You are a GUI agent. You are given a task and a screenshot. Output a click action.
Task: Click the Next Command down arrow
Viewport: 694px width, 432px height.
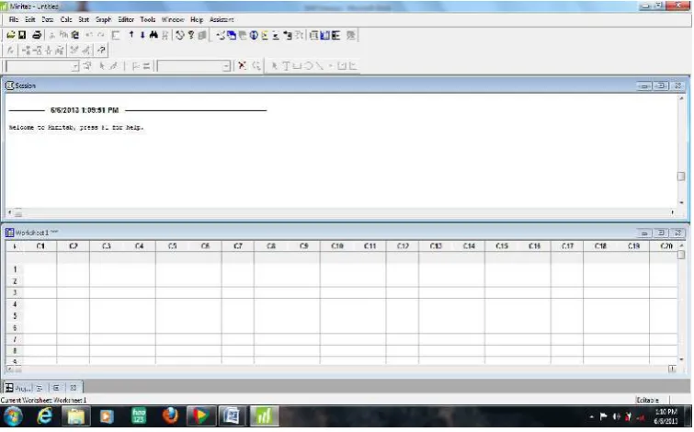pos(142,35)
